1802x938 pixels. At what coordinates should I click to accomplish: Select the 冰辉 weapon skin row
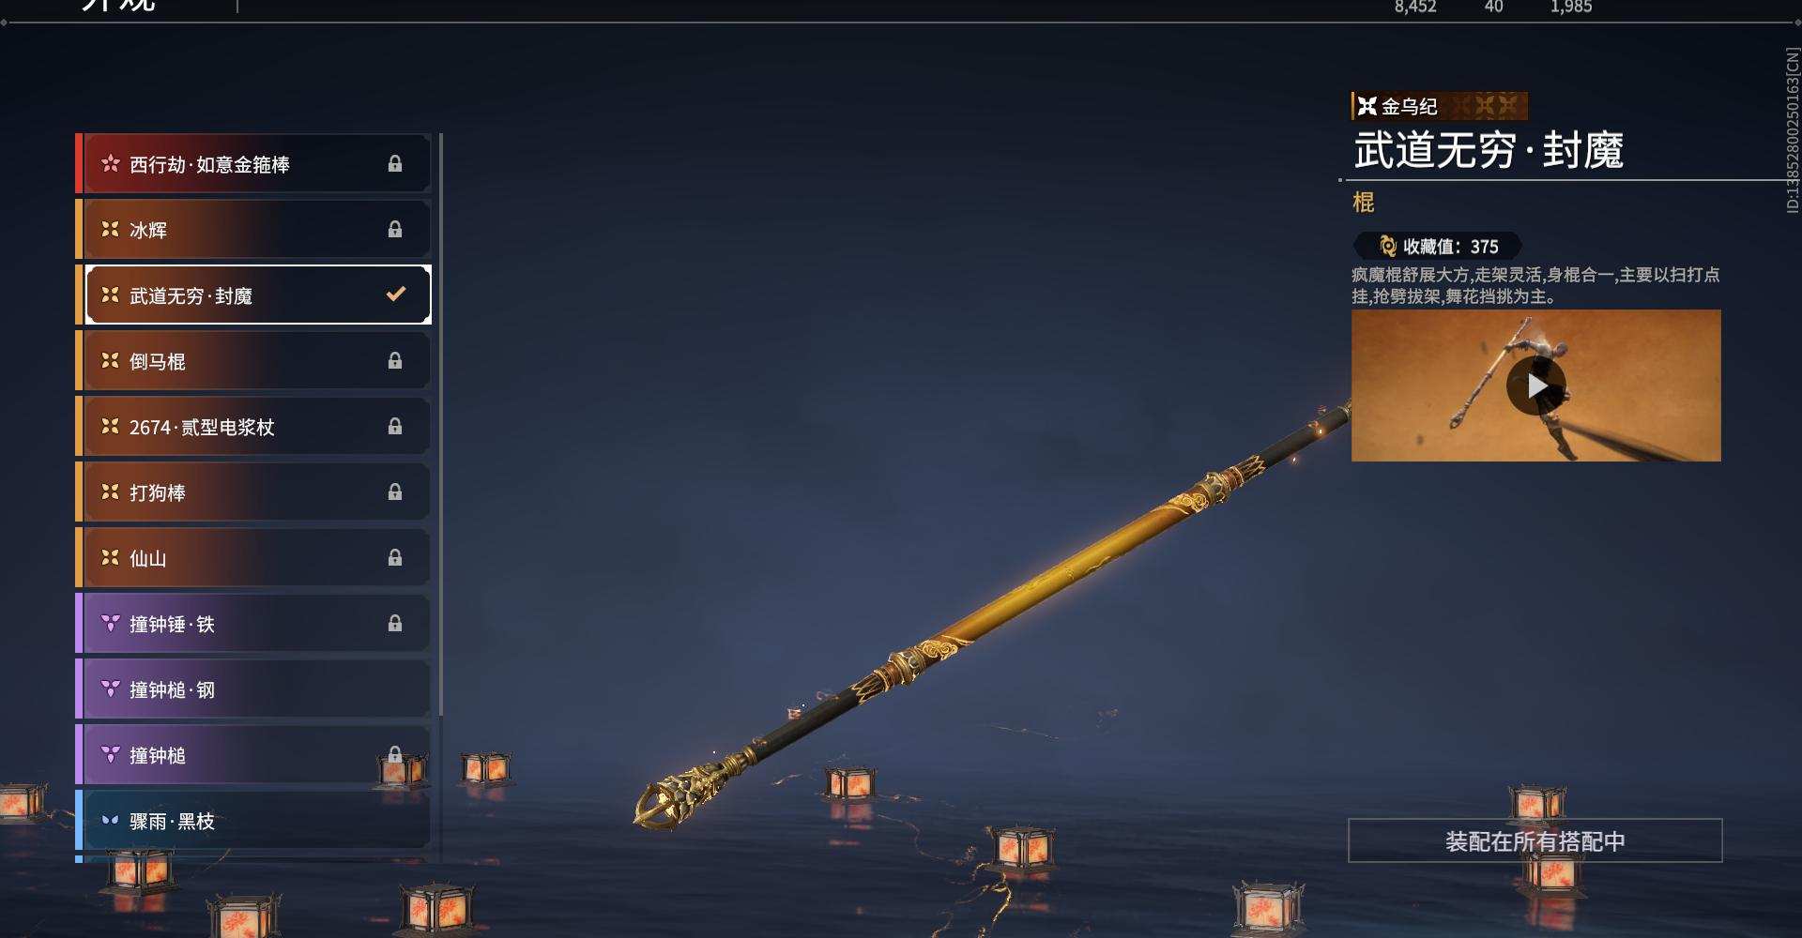[x=253, y=230]
